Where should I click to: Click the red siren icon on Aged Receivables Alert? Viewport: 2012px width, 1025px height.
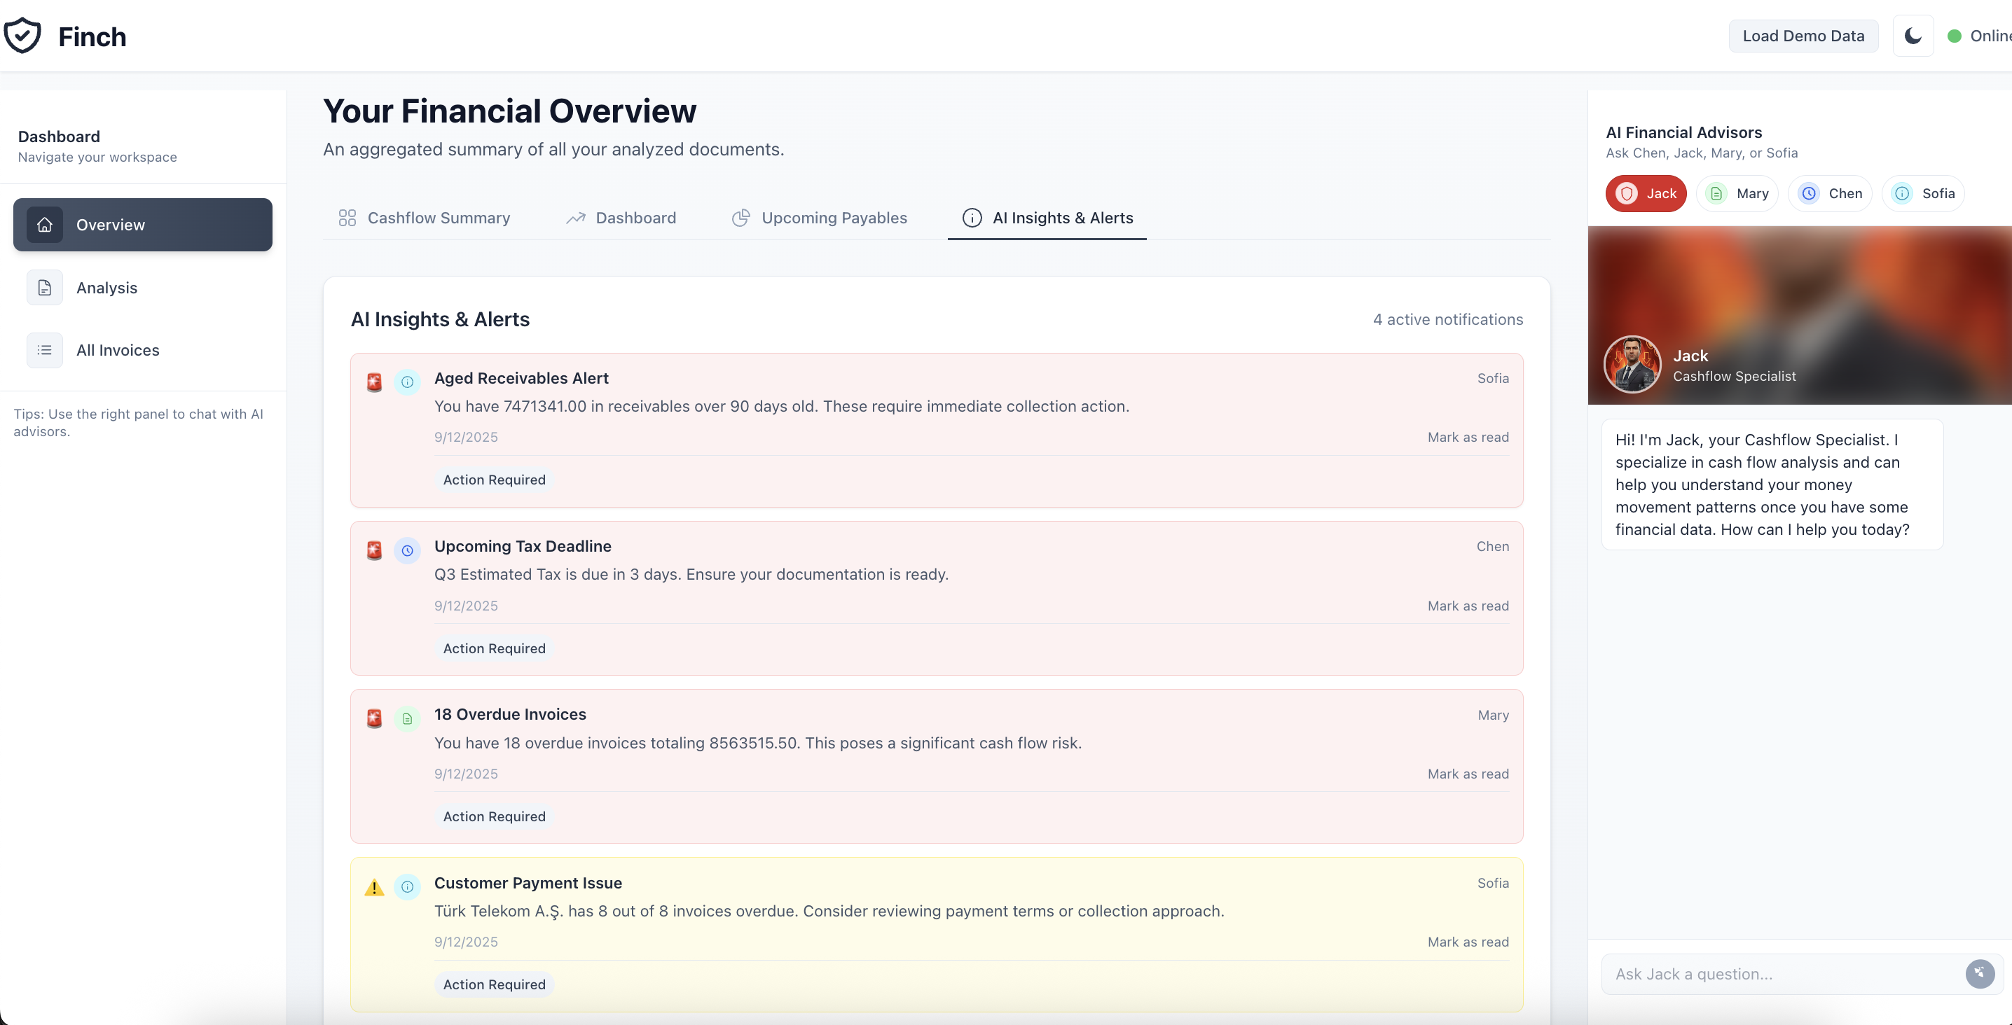pos(375,382)
